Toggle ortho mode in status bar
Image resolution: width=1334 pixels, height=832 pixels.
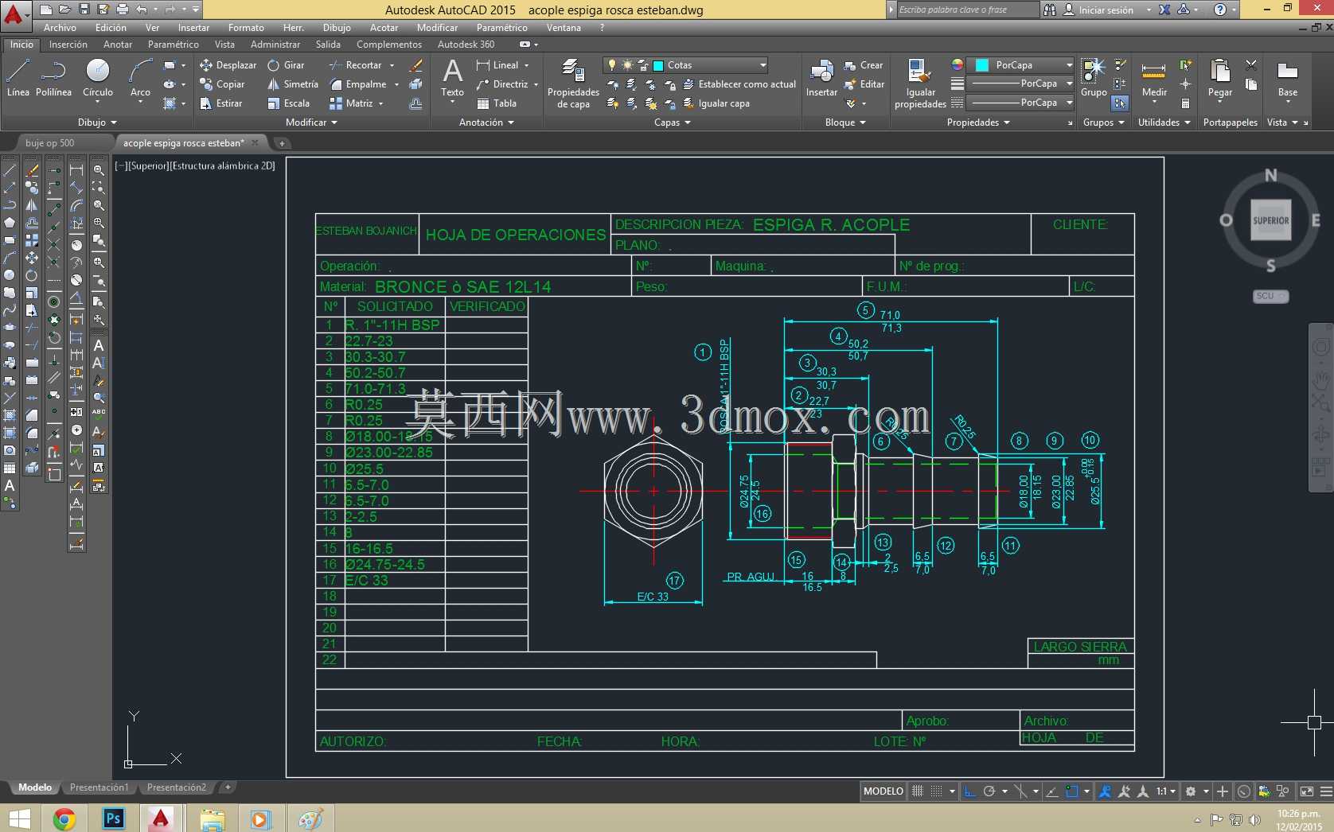[x=969, y=791]
